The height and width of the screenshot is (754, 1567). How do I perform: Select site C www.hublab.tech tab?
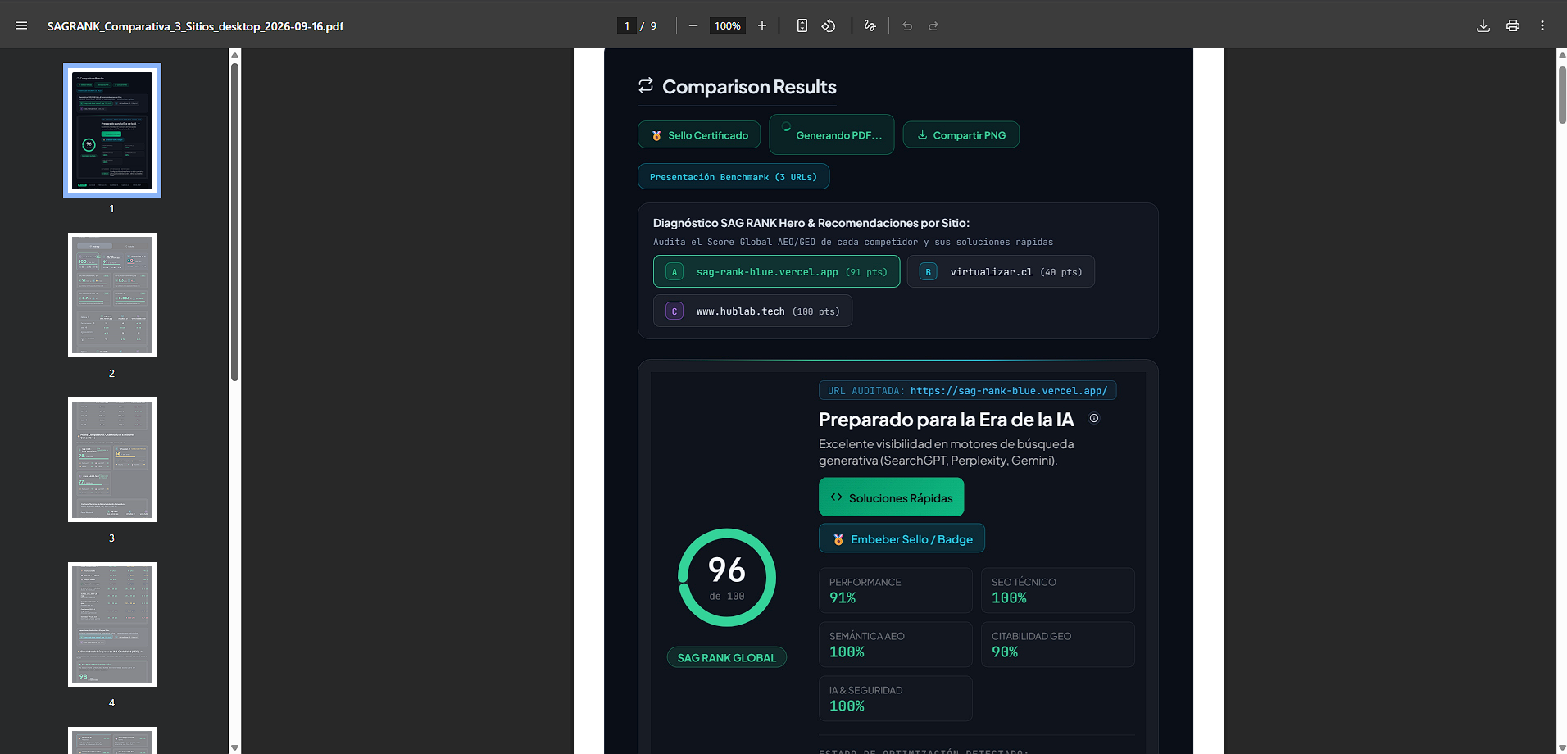pyautogui.click(x=752, y=311)
